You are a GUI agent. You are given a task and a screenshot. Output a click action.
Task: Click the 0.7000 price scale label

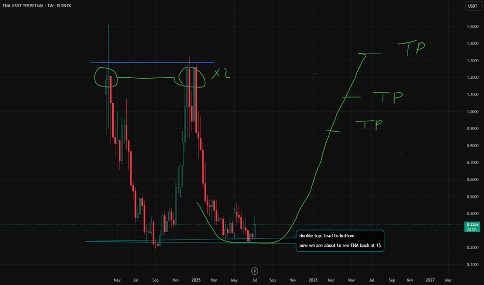[473, 162]
